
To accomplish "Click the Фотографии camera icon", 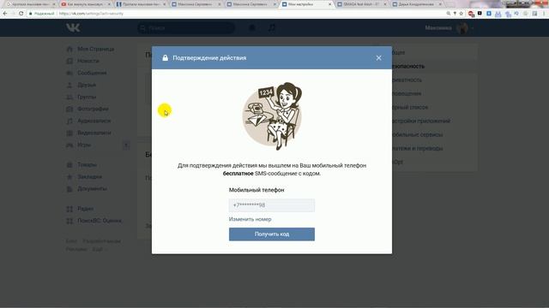I will pyautogui.click(x=69, y=109).
